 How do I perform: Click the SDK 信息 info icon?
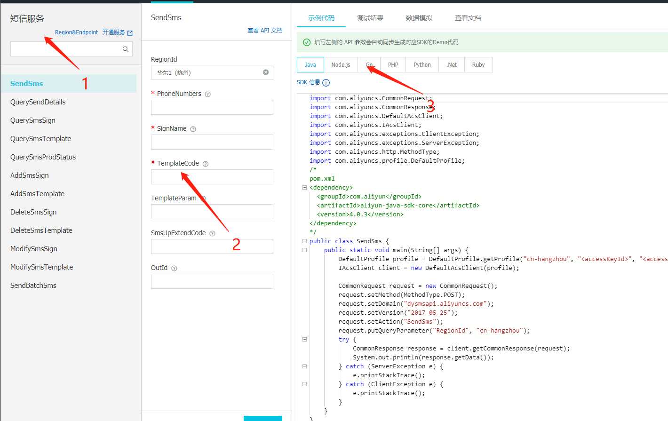tap(326, 82)
